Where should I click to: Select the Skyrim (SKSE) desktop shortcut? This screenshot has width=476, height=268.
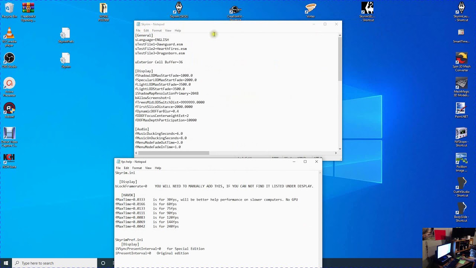179,10
